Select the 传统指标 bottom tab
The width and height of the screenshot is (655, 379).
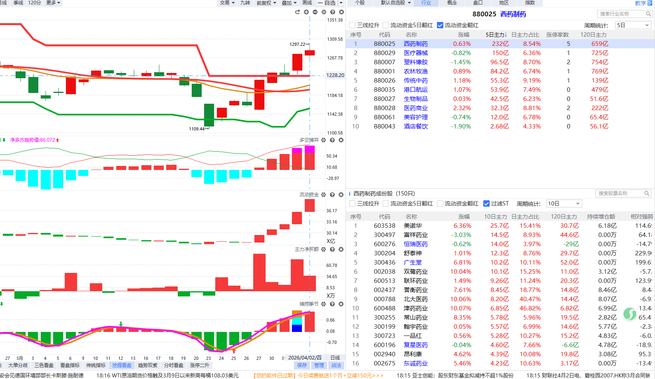96,365
